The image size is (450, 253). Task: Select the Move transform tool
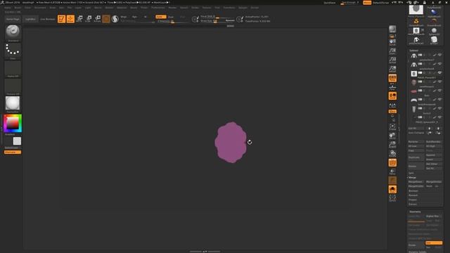point(79,19)
